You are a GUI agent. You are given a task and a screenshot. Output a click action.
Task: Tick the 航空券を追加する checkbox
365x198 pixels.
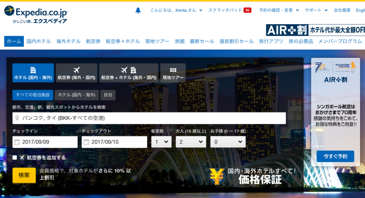[x=15, y=158]
